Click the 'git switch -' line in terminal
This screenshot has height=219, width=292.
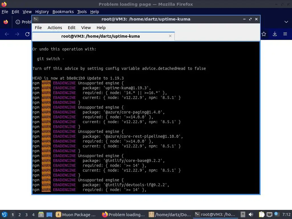(50, 59)
